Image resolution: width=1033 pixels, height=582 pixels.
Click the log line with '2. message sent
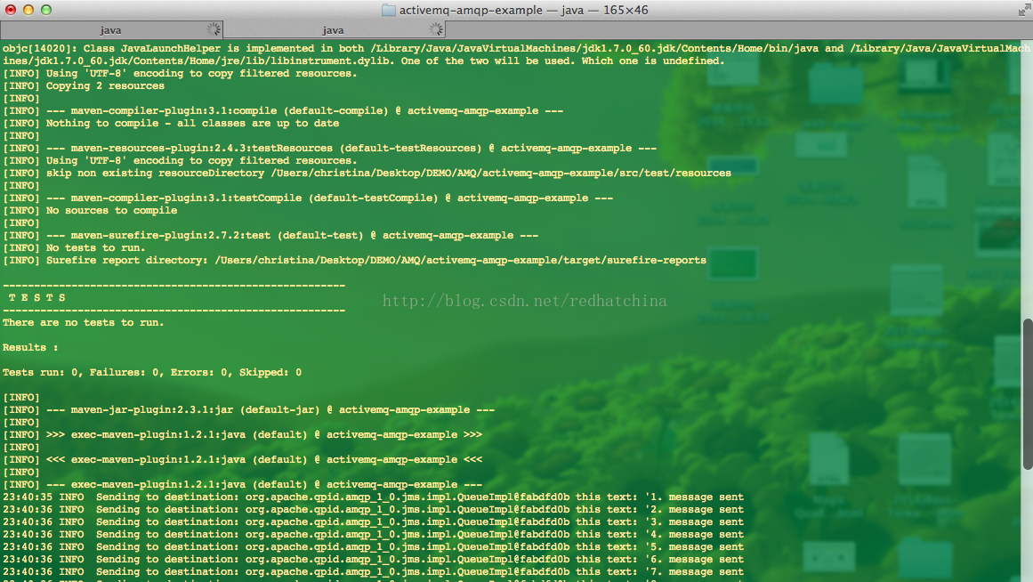click(373, 510)
